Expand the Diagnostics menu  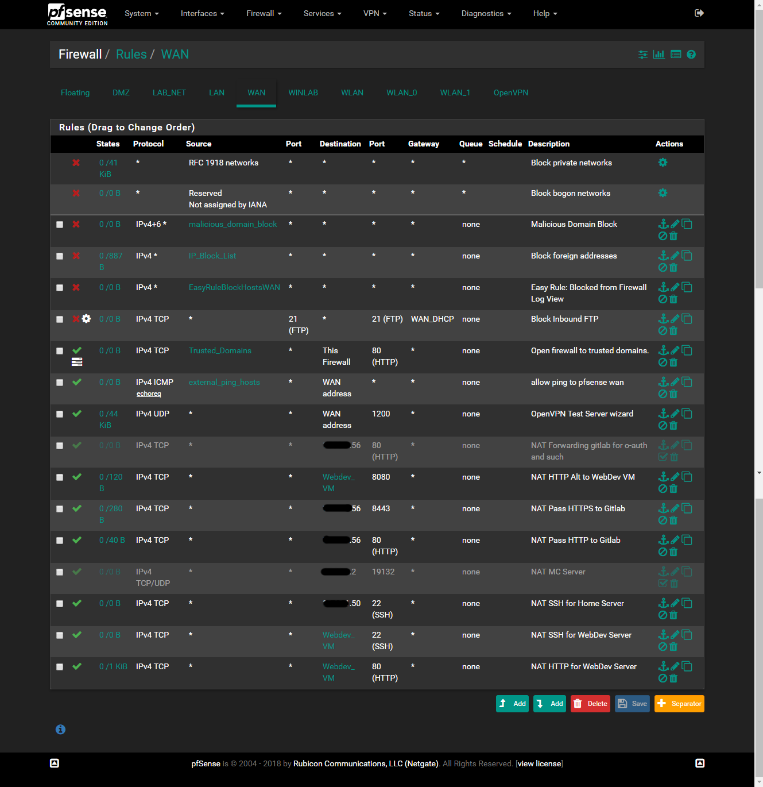(x=486, y=13)
